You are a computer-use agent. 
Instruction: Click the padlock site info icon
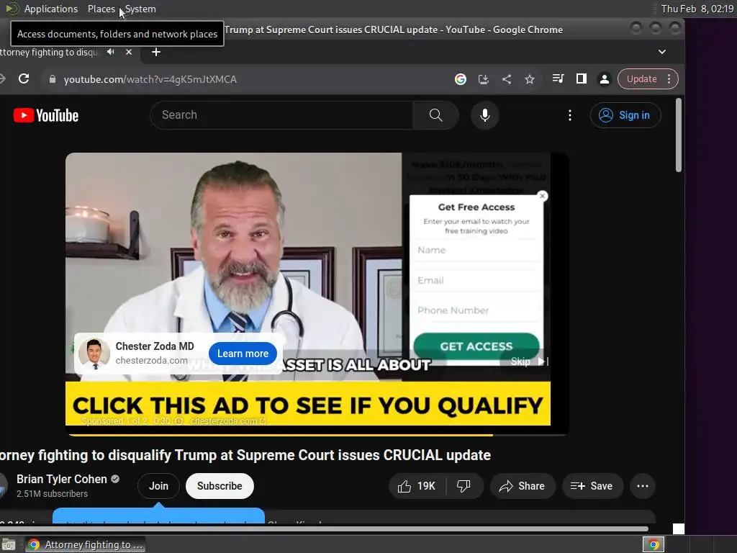53,79
